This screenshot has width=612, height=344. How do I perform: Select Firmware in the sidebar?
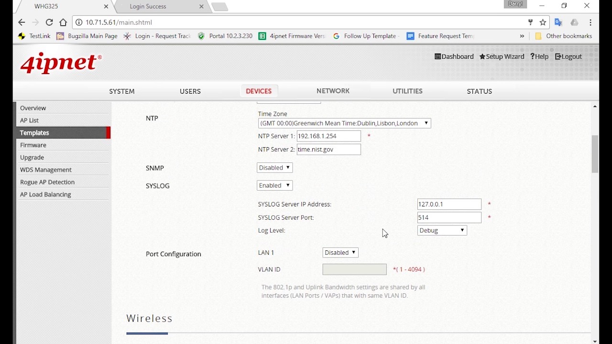pyautogui.click(x=63, y=145)
